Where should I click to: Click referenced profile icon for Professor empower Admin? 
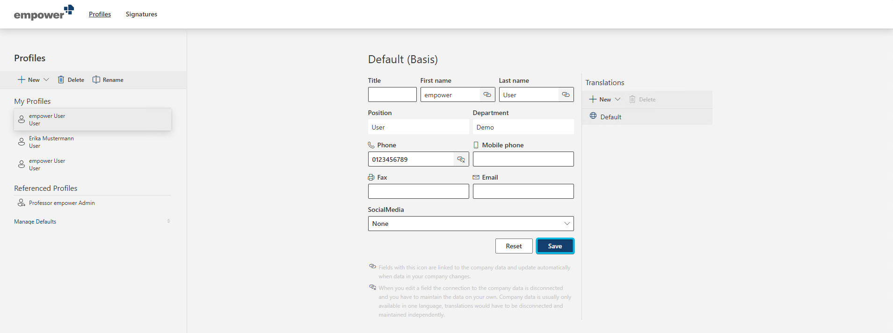[22, 203]
